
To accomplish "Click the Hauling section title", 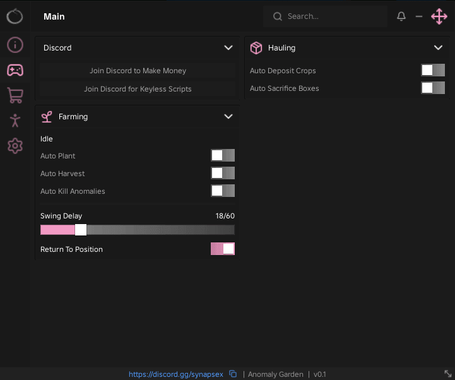I will [x=281, y=48].
